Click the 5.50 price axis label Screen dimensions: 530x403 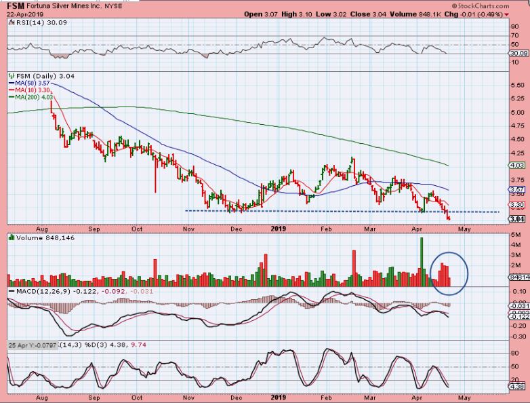[x=518, y=85]
